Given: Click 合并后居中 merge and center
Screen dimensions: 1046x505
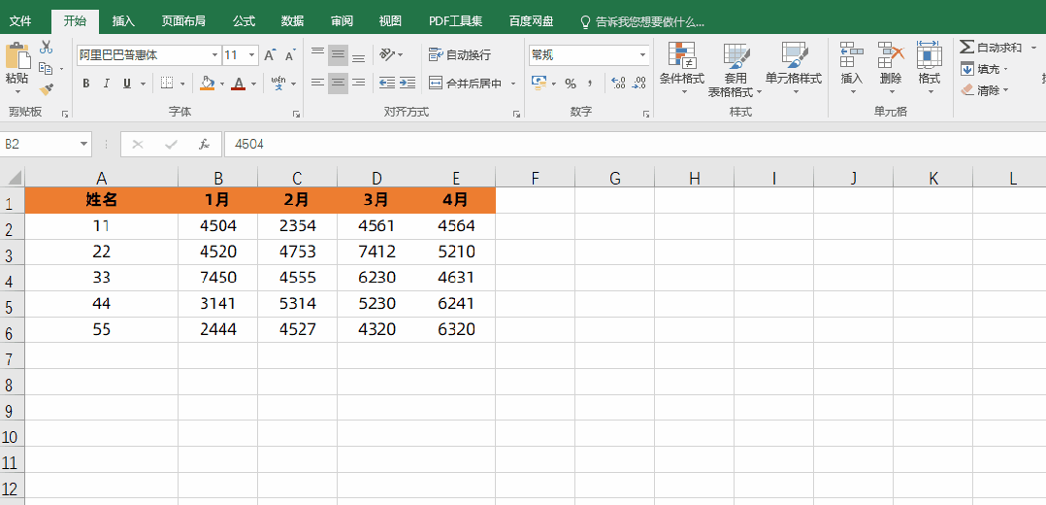Looking at the screenshot, I should [465, 83].
